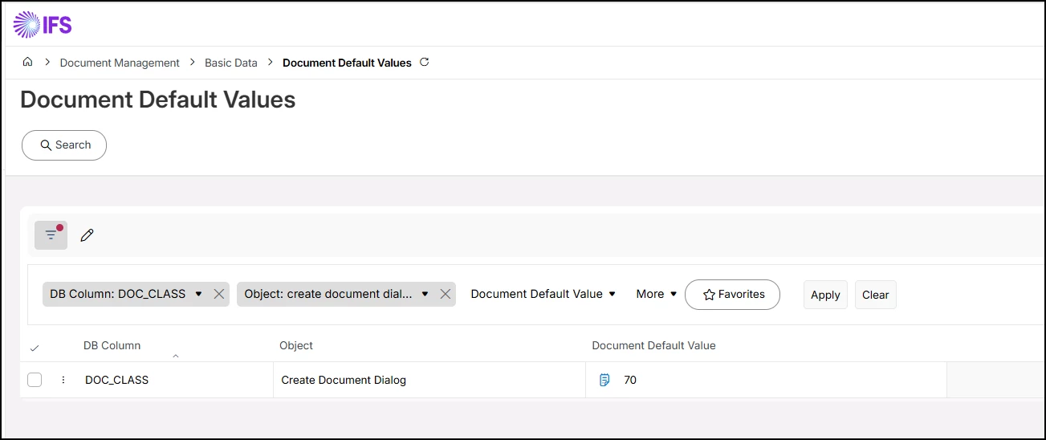Click the document icon beside value 70

tap(604, 380)
